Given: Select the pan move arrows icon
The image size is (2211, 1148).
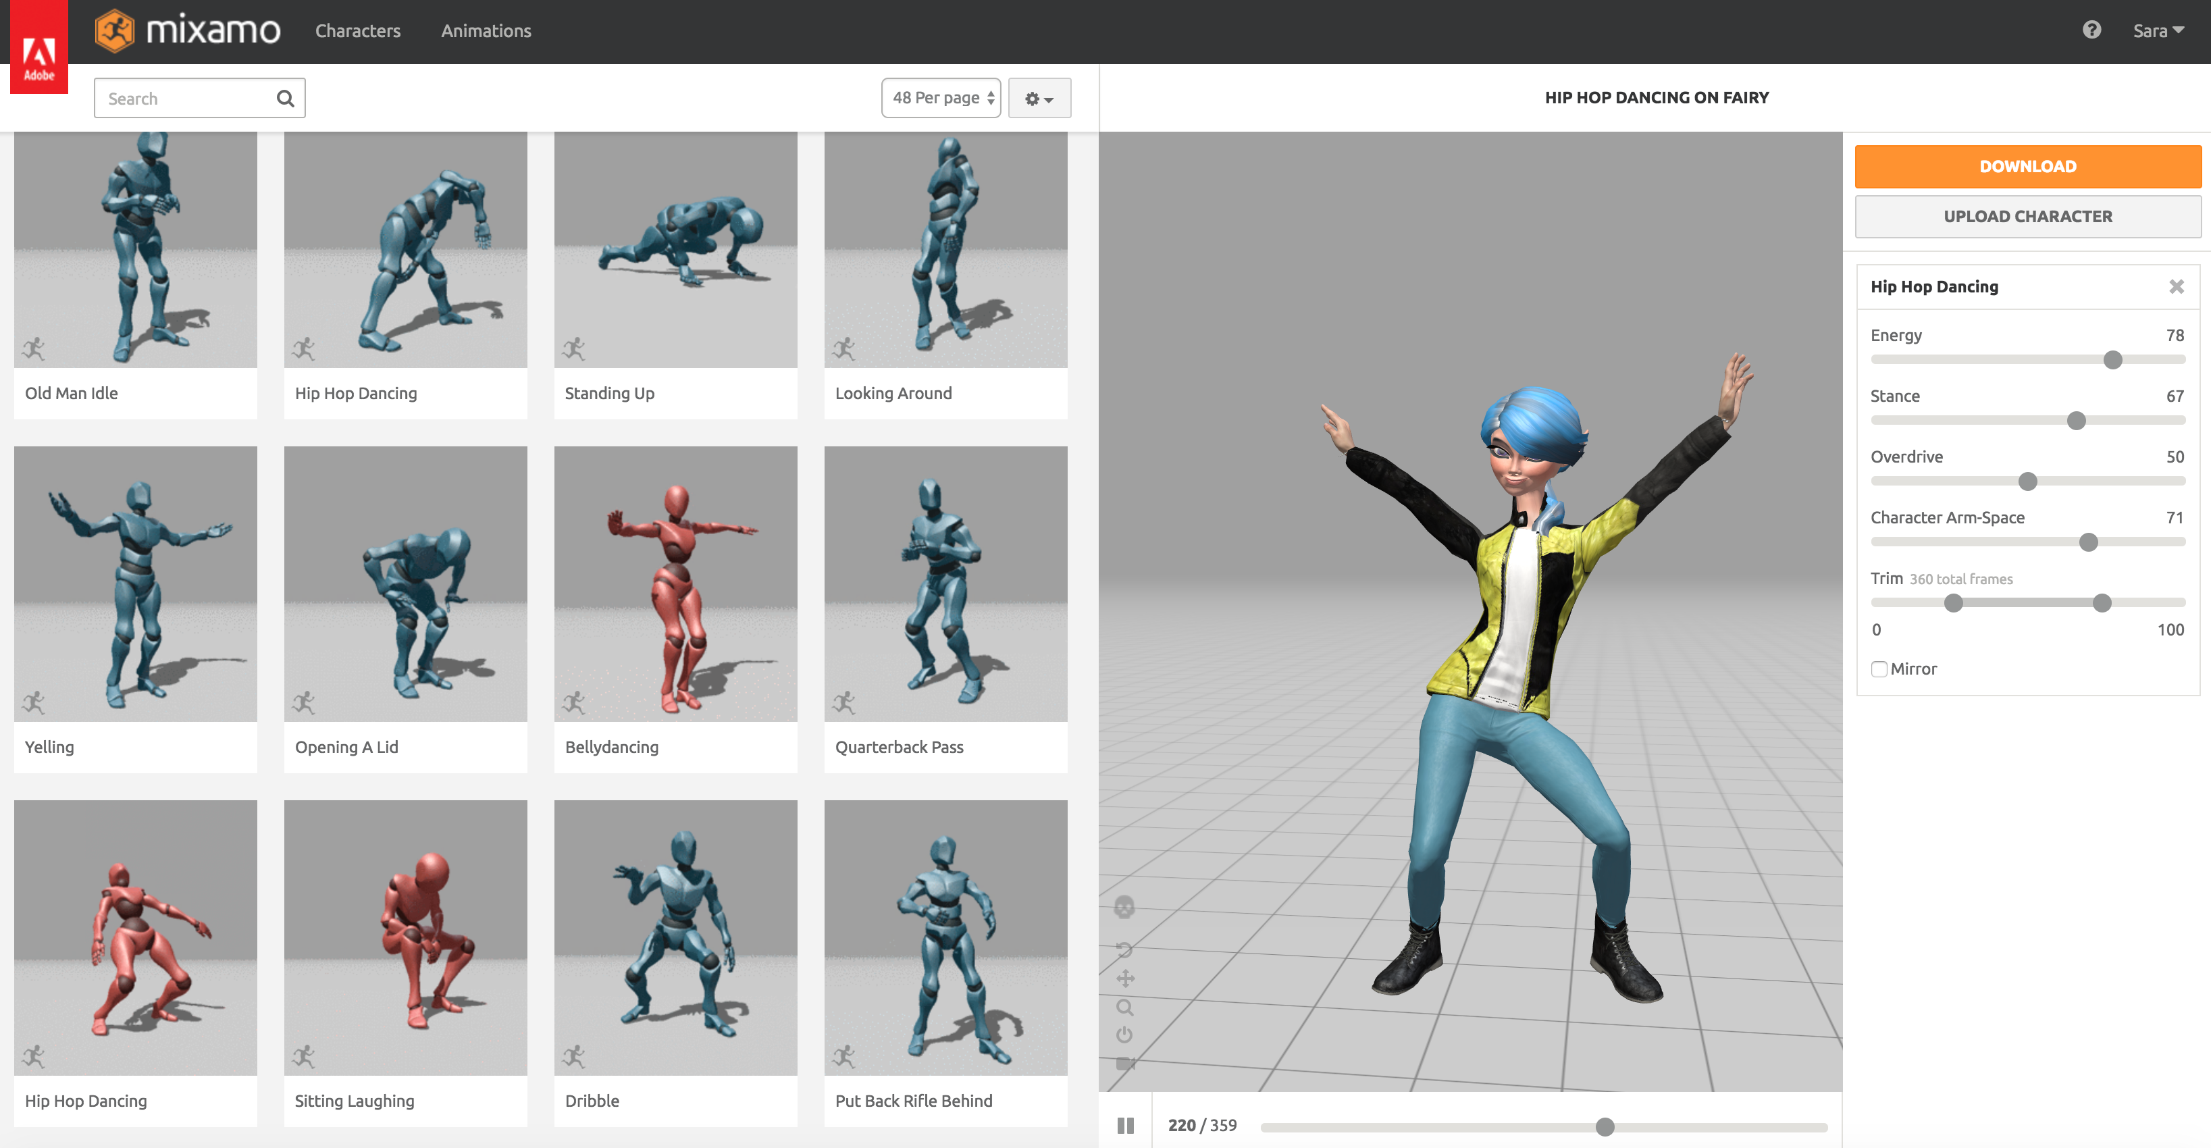Looking at the screenshot, I should (1125, 978).
